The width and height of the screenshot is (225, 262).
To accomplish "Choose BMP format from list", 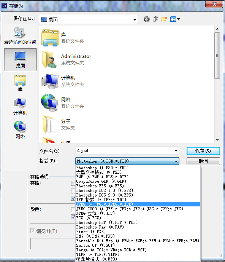I will 138,177.
